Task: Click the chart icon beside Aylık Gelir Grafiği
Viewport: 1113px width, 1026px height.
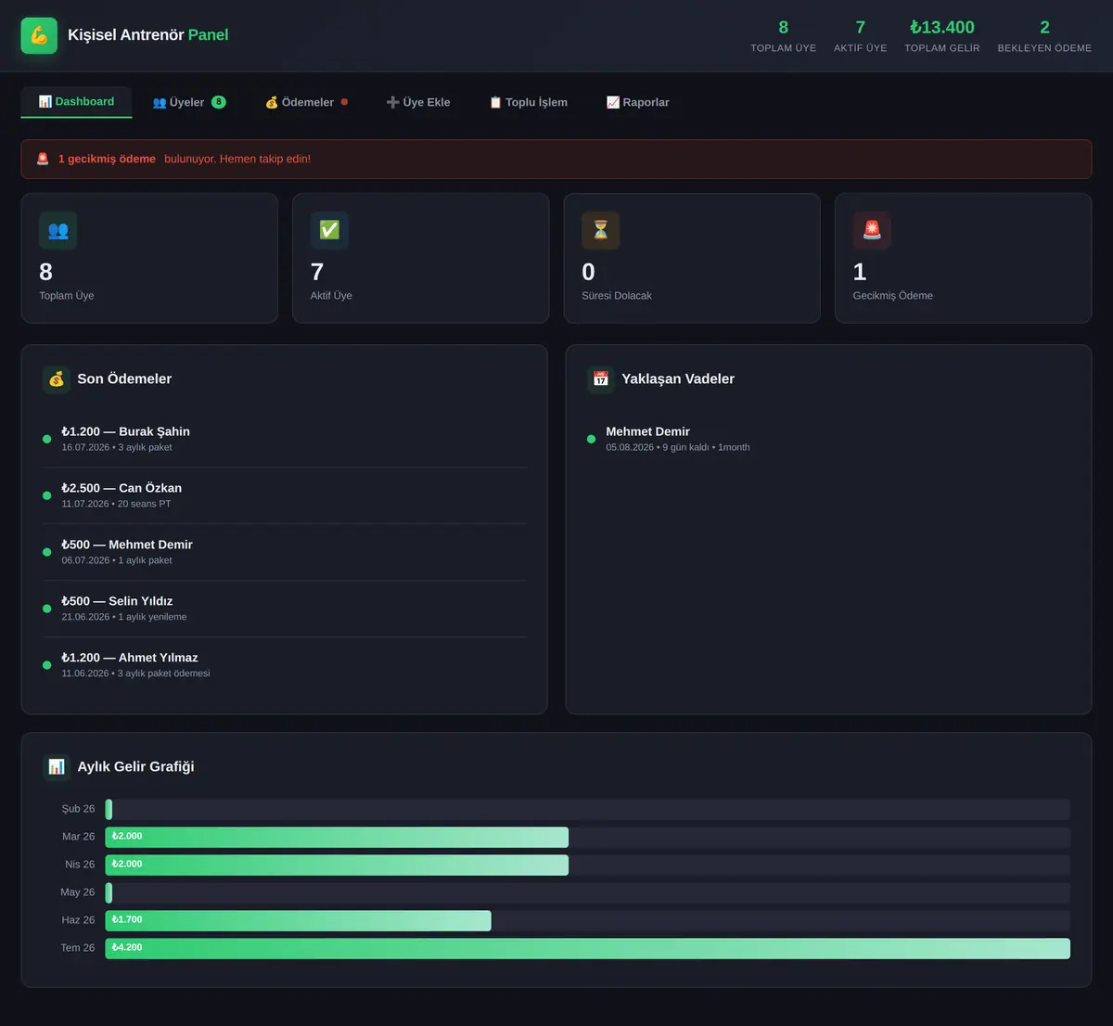Action: tap(57, 767)
